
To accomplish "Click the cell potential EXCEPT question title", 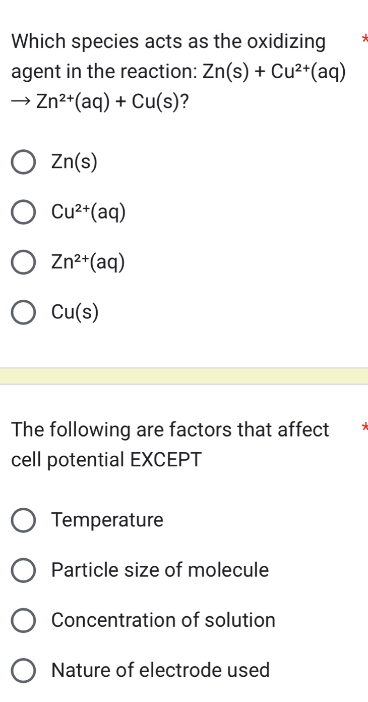I will [x=169, y=445].
